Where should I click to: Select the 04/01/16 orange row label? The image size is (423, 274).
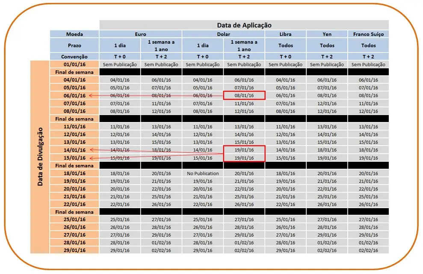coord(74,80)
